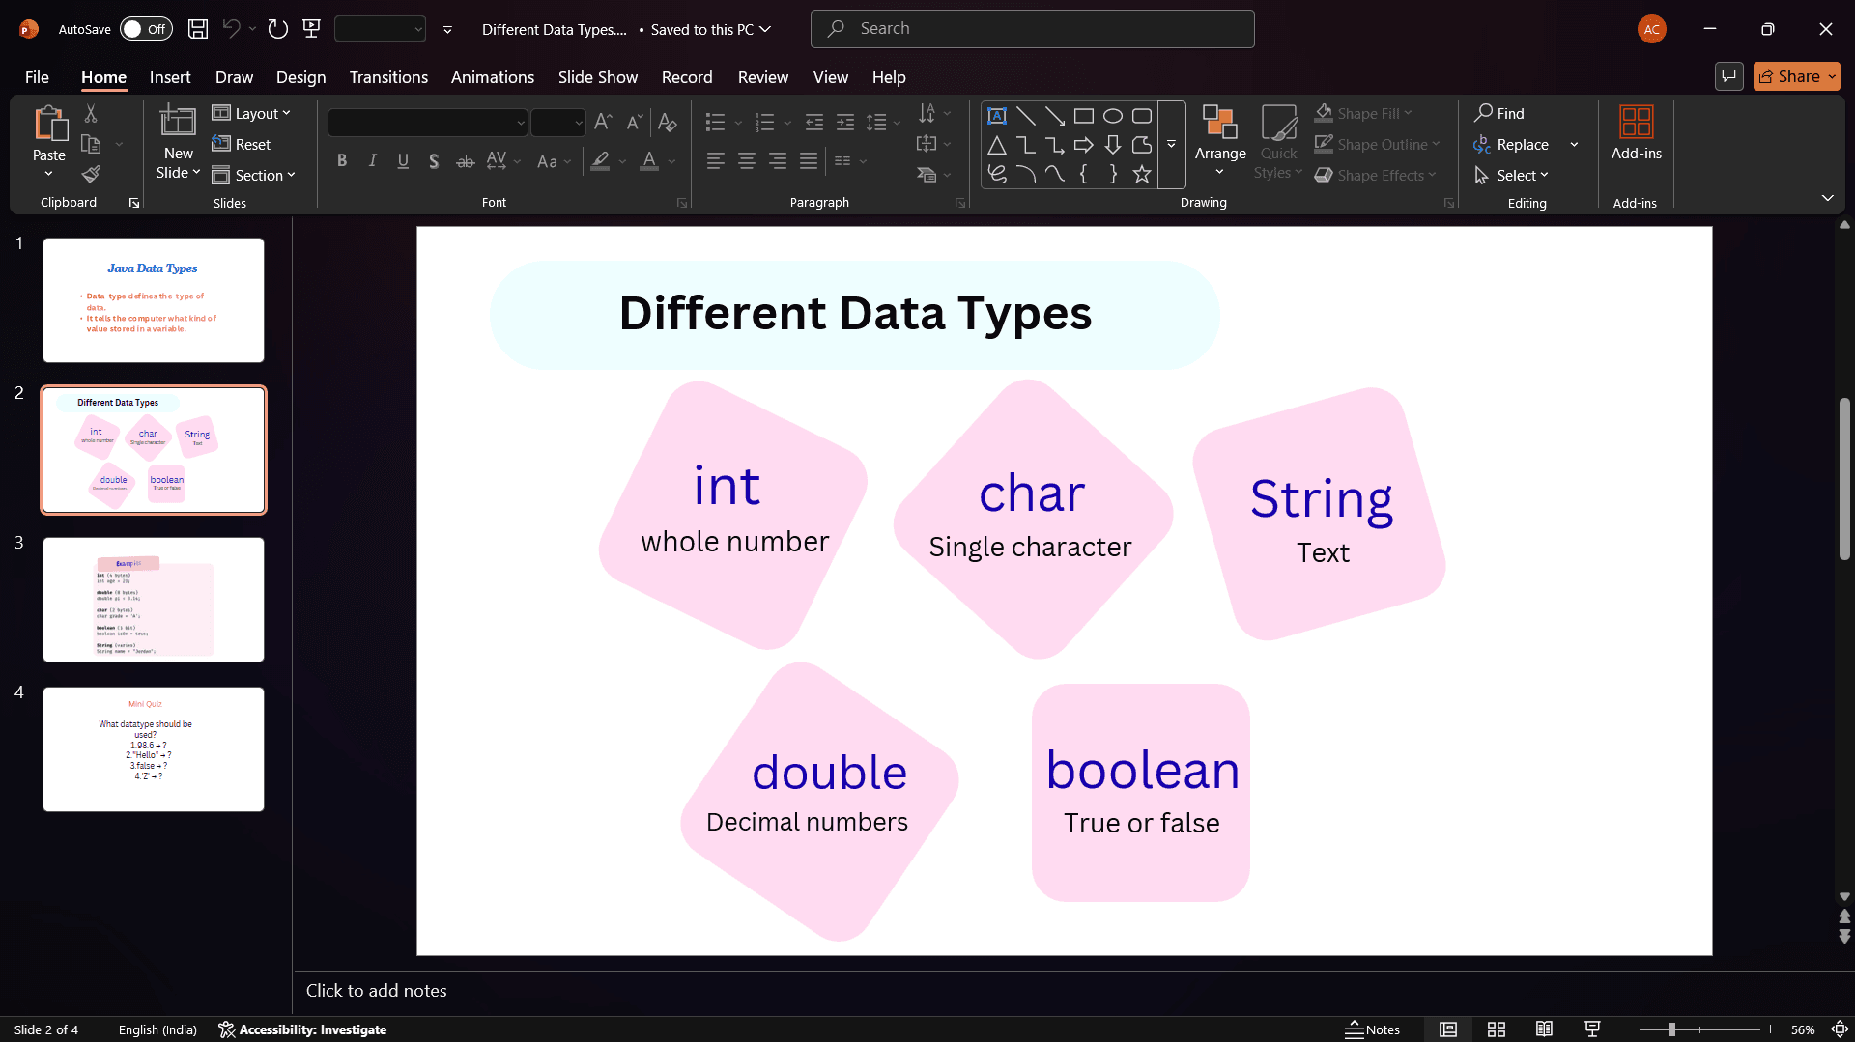Center align text icon
1855x1043 pixels.
click(x=746, y=161)
